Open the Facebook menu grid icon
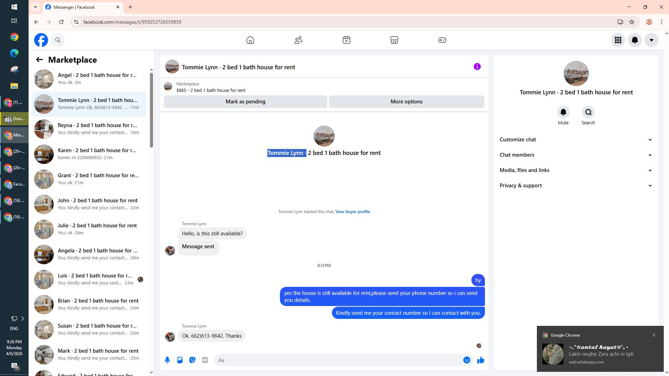 click(x=618, y=40)
